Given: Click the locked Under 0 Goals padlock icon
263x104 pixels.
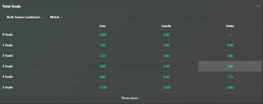Looking at the screenshot, I should [230, 35].
